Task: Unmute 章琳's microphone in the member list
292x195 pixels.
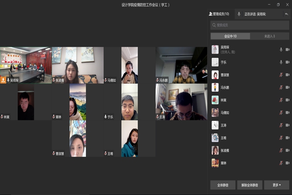Action: (x=280, y=163)
